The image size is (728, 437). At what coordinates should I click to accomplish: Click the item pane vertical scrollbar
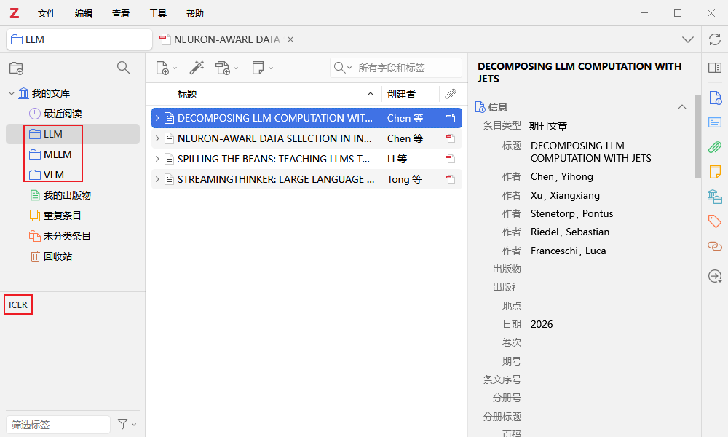pyautogui.click(x=698, y=136)
